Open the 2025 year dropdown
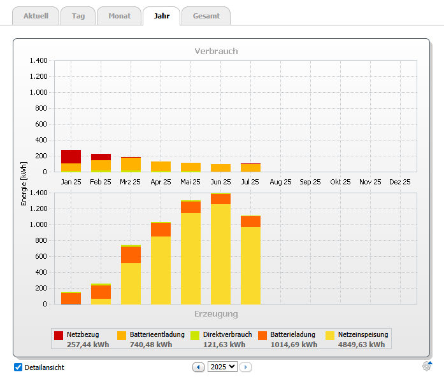Screen dimensions: 444x377 (222, 367)
